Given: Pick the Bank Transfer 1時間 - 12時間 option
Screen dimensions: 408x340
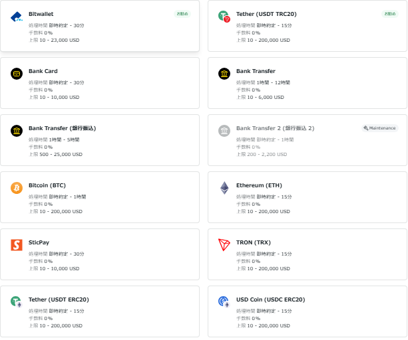Looking at the screenshot, I should pos(307,83).
